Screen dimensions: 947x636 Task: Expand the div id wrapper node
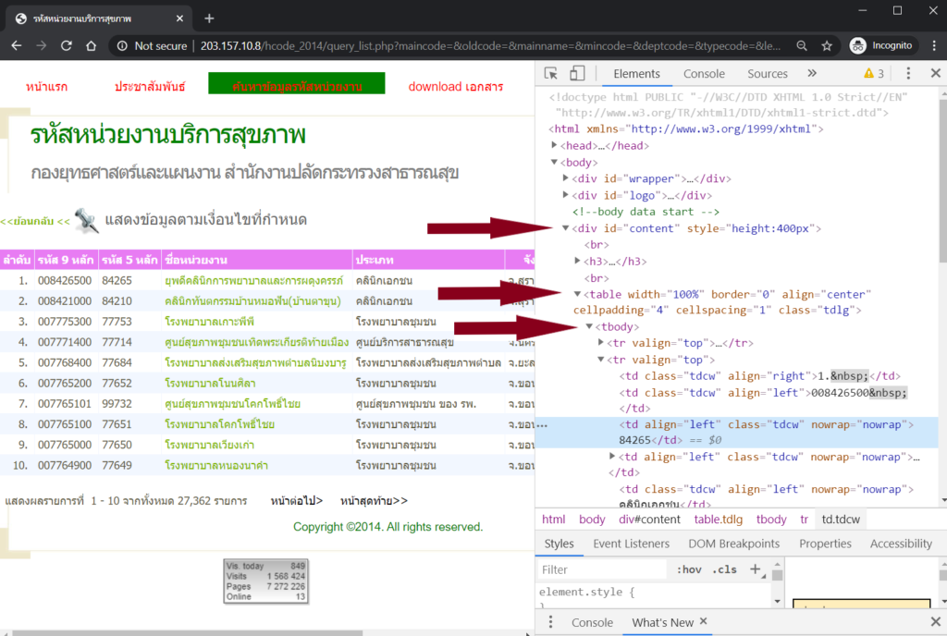click(x=567, y=178)
